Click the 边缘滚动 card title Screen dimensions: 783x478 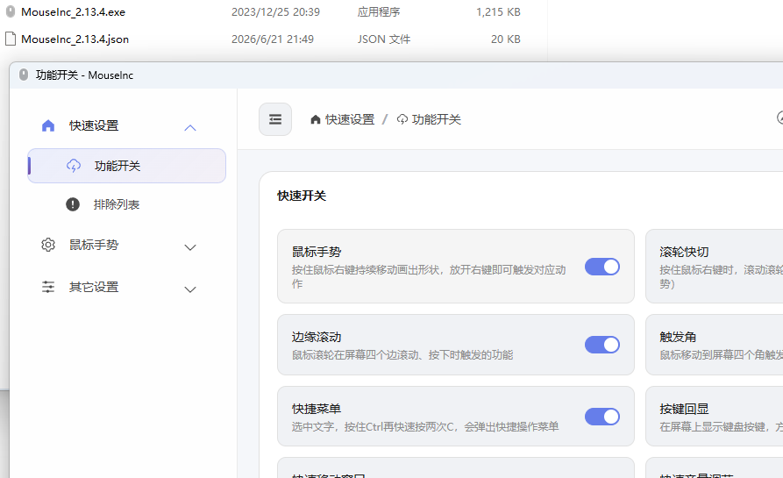tap(317, 337)
